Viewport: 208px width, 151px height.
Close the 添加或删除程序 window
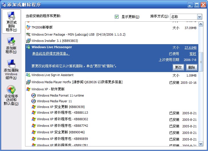(203, 5)
